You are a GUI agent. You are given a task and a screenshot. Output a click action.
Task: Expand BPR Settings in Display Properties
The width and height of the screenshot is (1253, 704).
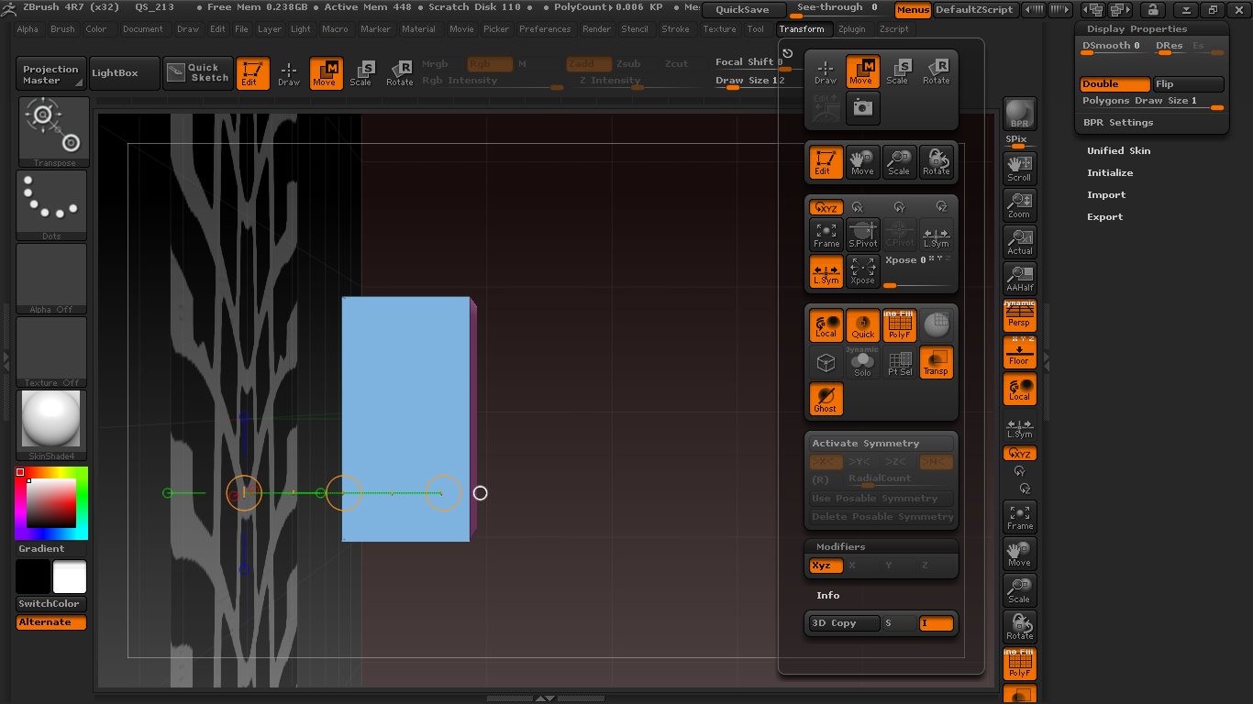click(1118, 123)
